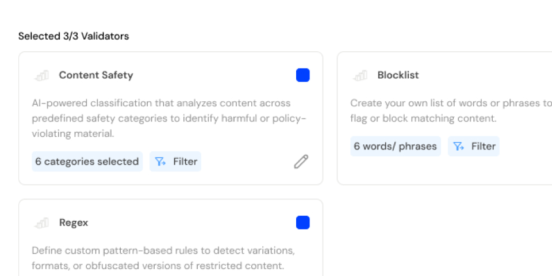Click the Regex bar chart icon
552x276 pixels.
(41, 223)
